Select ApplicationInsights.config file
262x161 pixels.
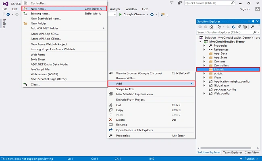231,81
